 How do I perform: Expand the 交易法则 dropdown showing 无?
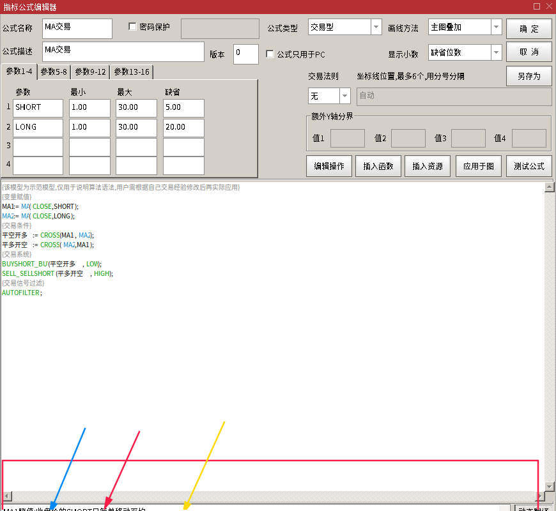(344, 96)
